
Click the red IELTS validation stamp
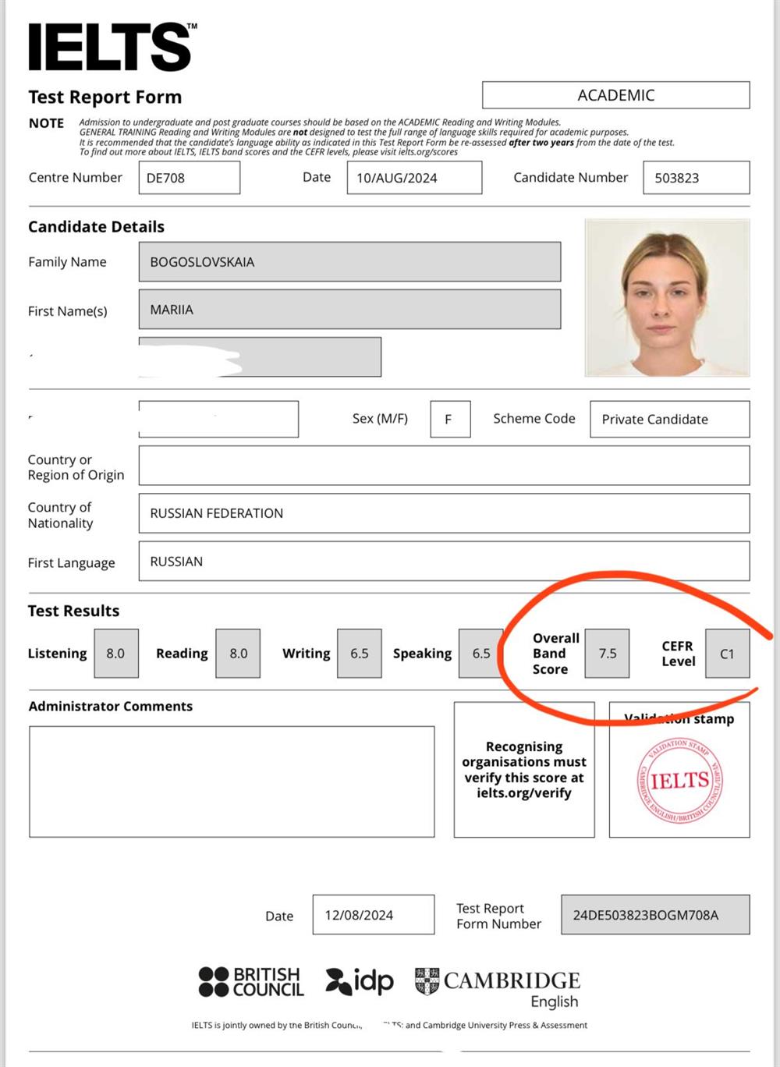679,781
